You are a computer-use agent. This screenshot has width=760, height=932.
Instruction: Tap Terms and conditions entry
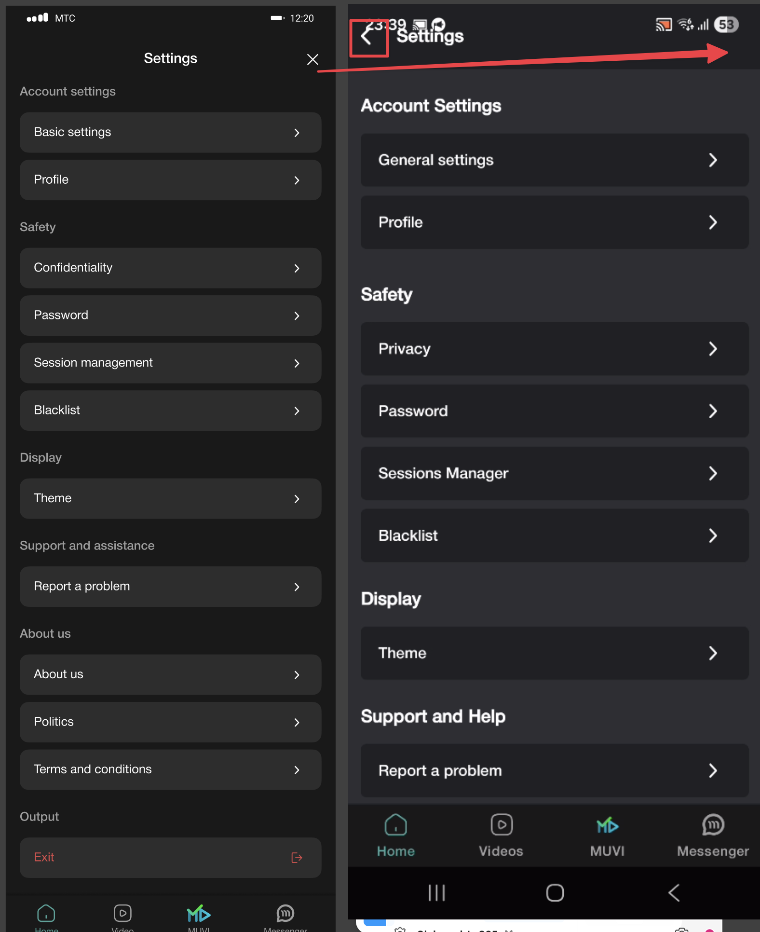(x=170, y=769)
